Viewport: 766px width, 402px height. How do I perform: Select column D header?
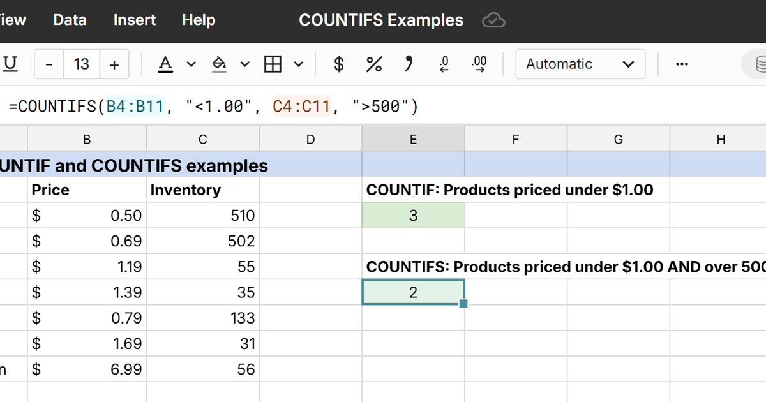(310, 139)
